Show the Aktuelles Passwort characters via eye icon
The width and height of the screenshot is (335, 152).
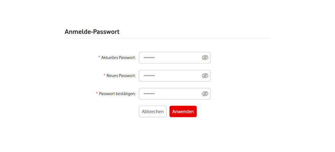click(205, 58)
